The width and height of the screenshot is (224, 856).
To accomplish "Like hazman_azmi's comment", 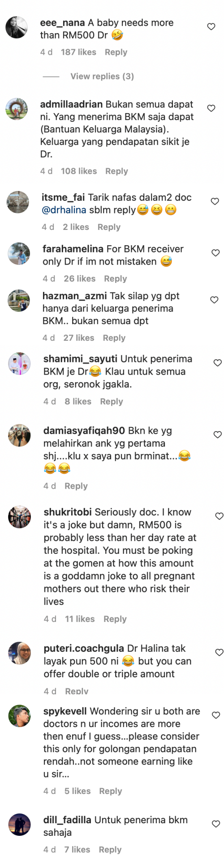I will tap(214, 300).
